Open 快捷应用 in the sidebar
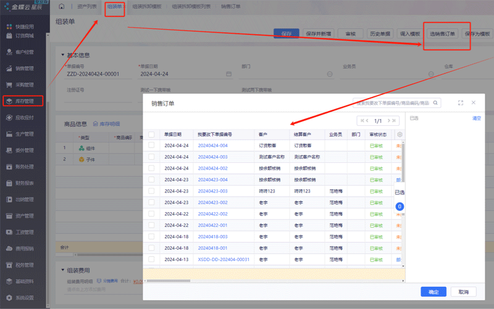This screenshot has height=309, width=494. [x=20, y=27]
